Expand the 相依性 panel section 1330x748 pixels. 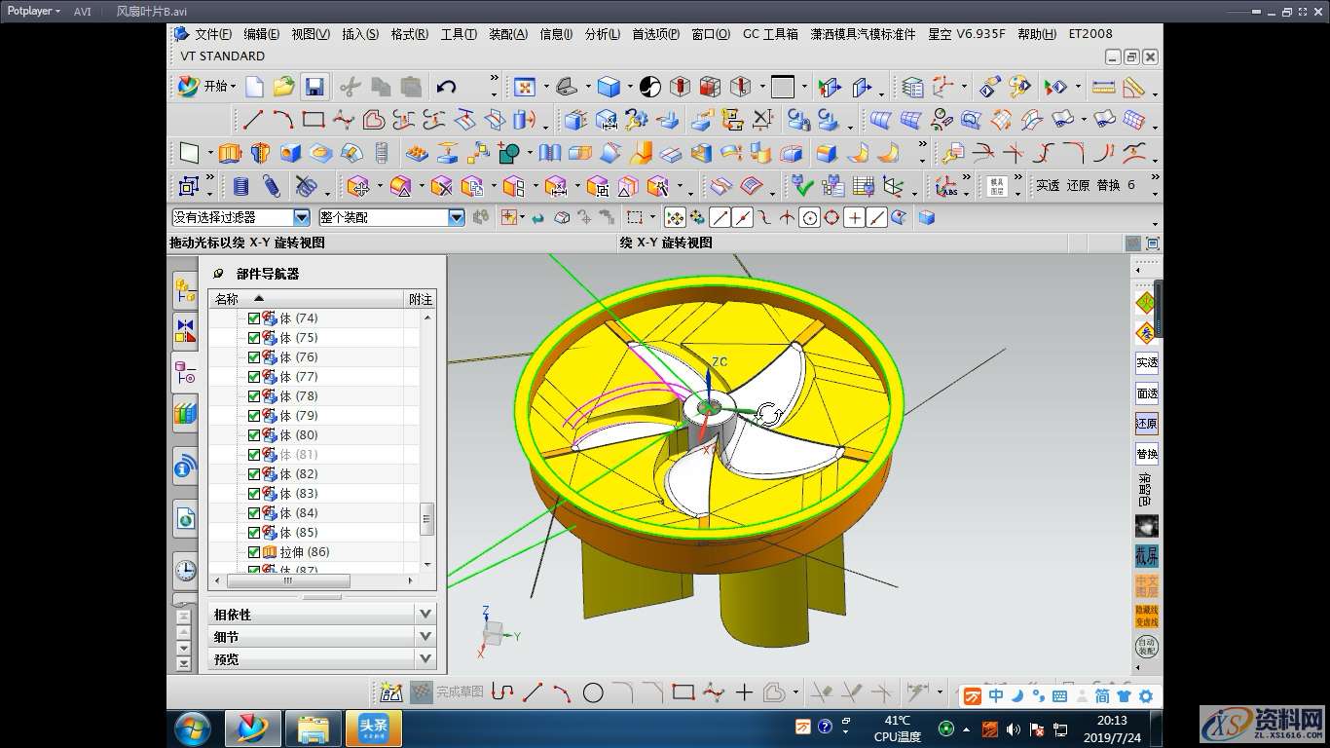pyautogui.click(x=425, y=615)
